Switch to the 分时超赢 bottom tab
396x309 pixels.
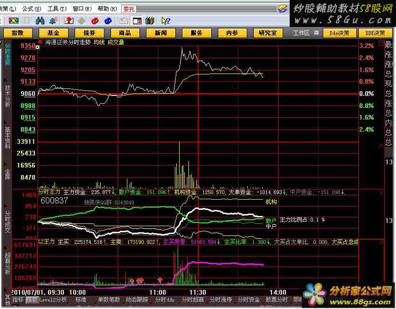pyautogui.click(x=193, y=299)
